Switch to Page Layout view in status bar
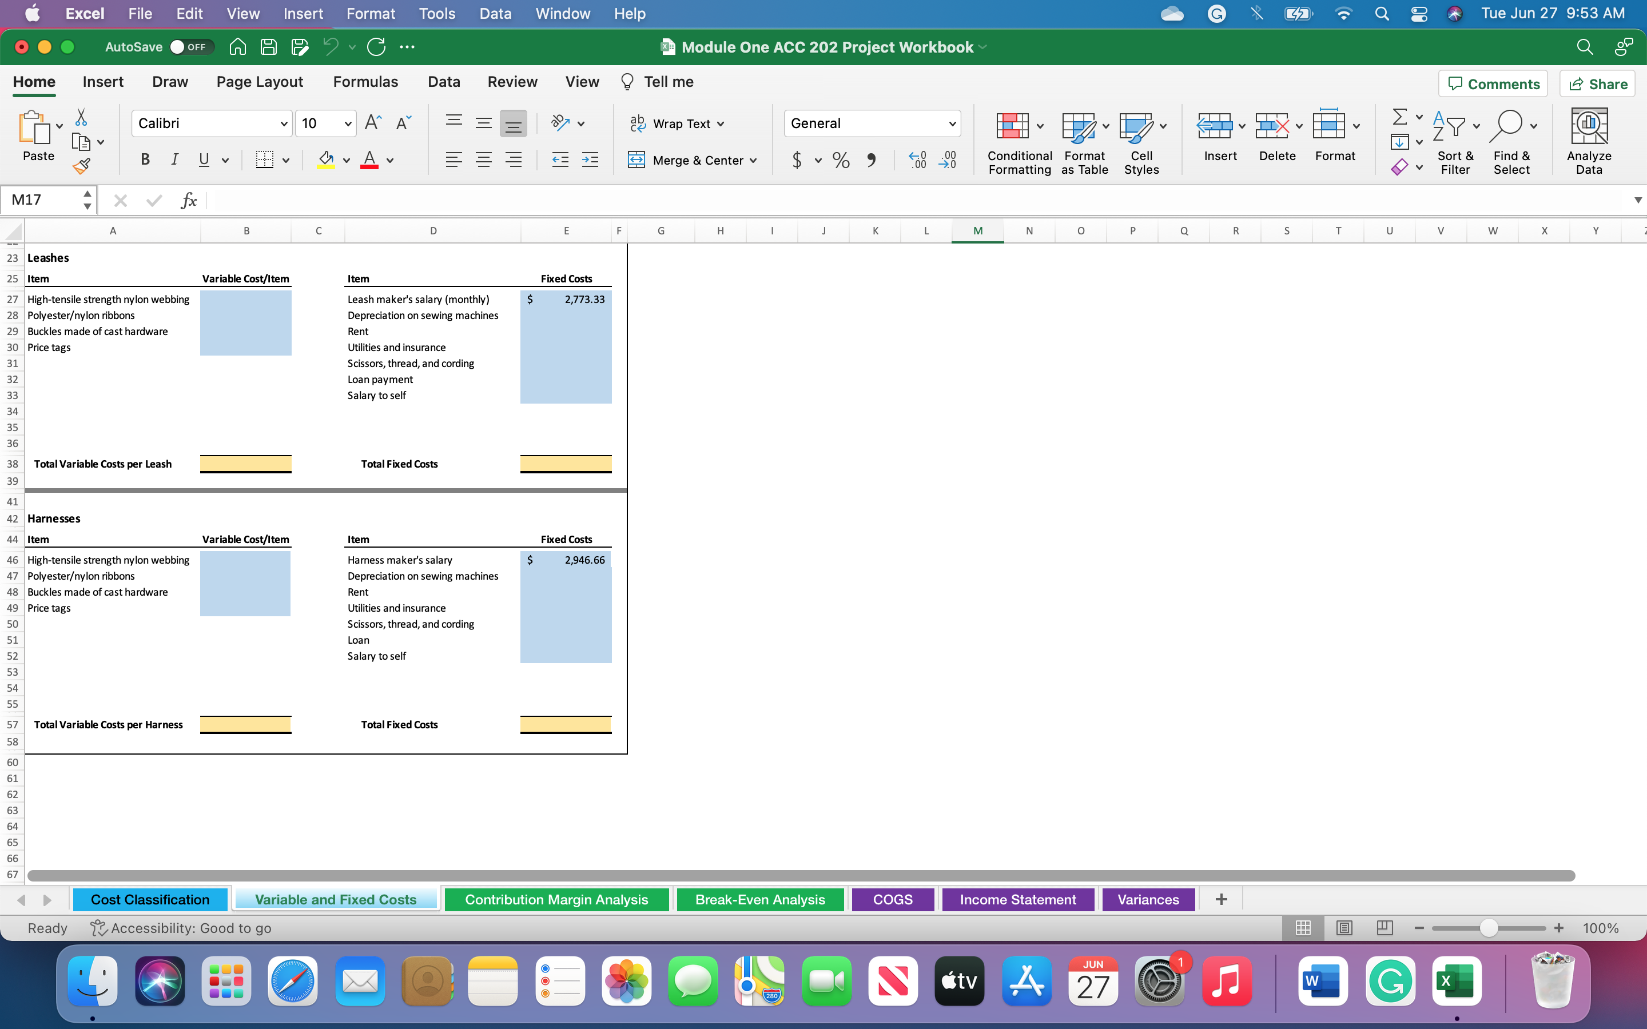This screenshot has height=1029, width=1647. tap(1343, 928)
